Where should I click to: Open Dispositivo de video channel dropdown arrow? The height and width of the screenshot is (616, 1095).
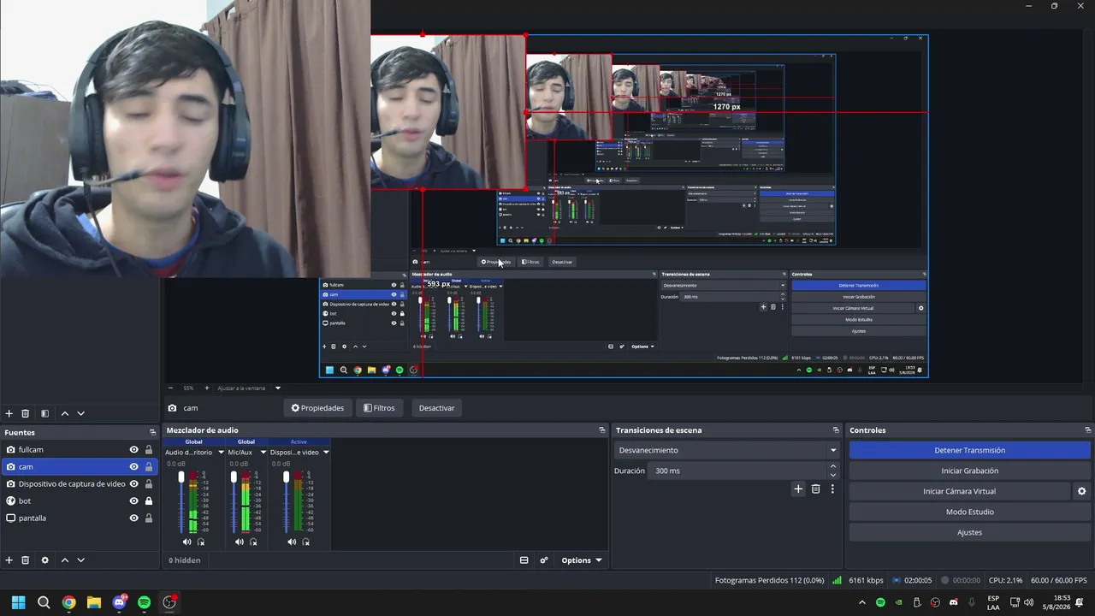[x=326, y=453]
